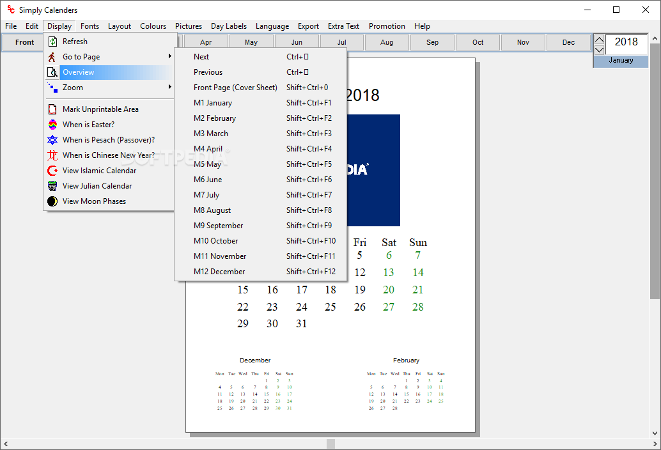Choose Overview in the Display menu
Image resolution: width=661 pixels, height=450 pixels.
(x=109, y=72)
